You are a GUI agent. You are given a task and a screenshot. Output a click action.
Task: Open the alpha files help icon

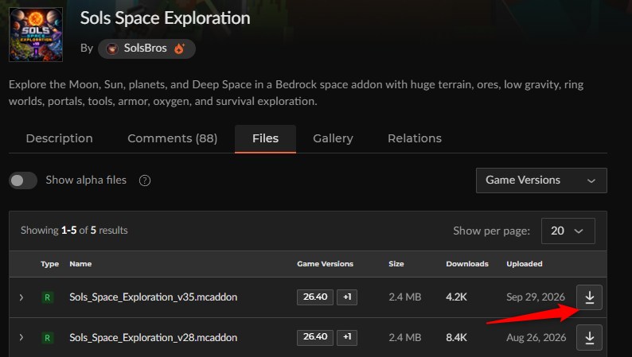[145, 180]
